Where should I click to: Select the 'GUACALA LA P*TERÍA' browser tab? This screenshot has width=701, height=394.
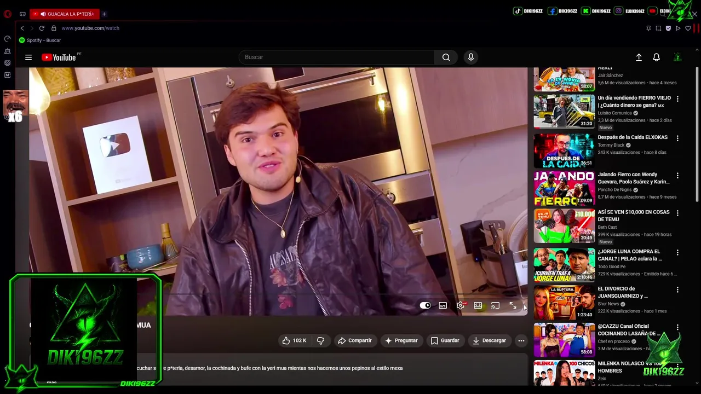pyautogui.click(x=65, y=14)
